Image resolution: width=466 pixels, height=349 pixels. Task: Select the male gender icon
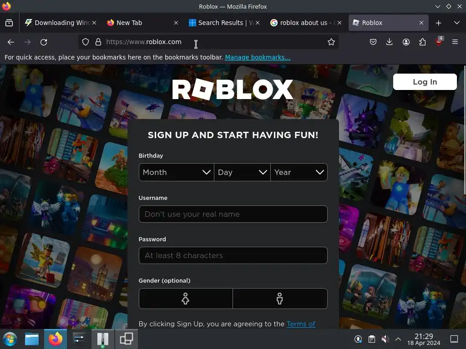(280, 299)
